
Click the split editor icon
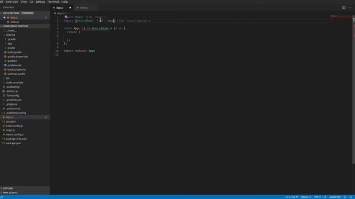[344, 7]
